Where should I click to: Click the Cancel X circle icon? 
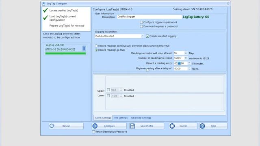pos(172,126)
